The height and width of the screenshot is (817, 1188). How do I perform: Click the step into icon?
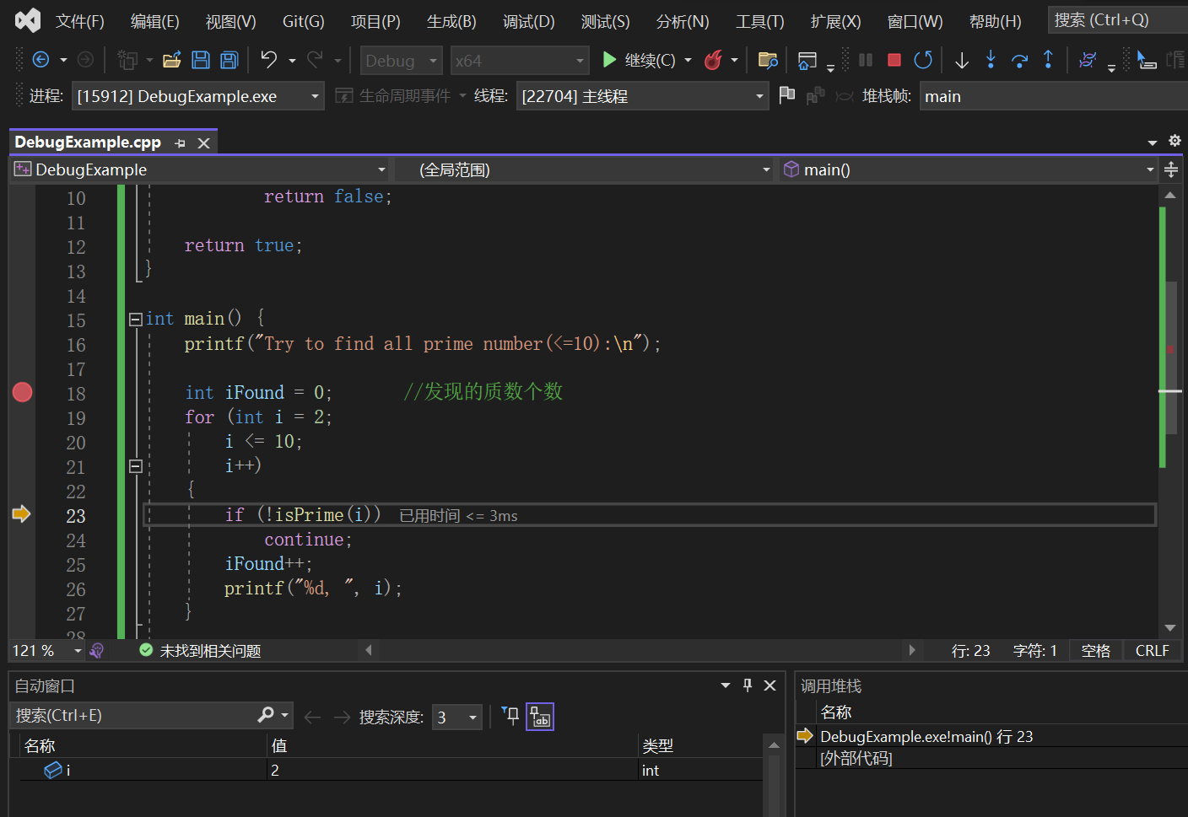(x=991, y=59)
